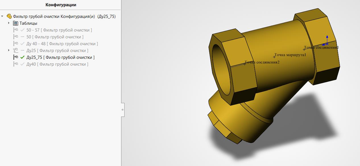Click the gray check mark beside Ду 40 - 48

(x=22, y=43)
